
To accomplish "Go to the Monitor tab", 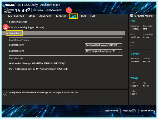I will [x=61, y=16].
